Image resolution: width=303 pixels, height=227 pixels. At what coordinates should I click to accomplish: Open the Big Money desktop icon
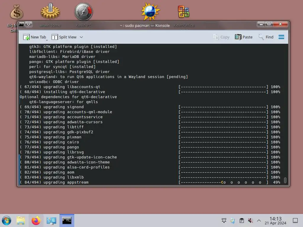point(17,12)
